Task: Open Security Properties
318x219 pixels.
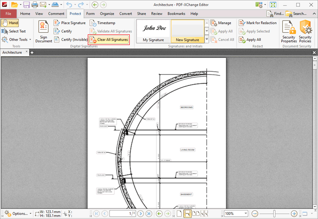Action: click(289, 31)
